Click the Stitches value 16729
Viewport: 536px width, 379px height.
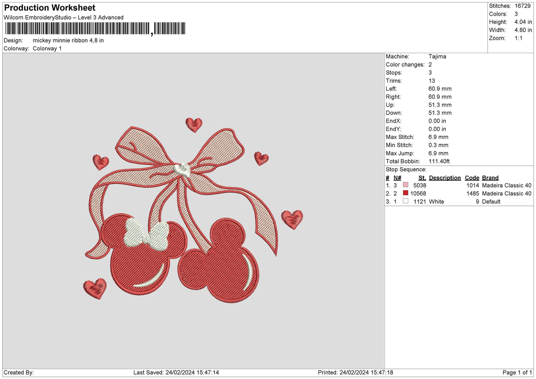coord(523,6)
